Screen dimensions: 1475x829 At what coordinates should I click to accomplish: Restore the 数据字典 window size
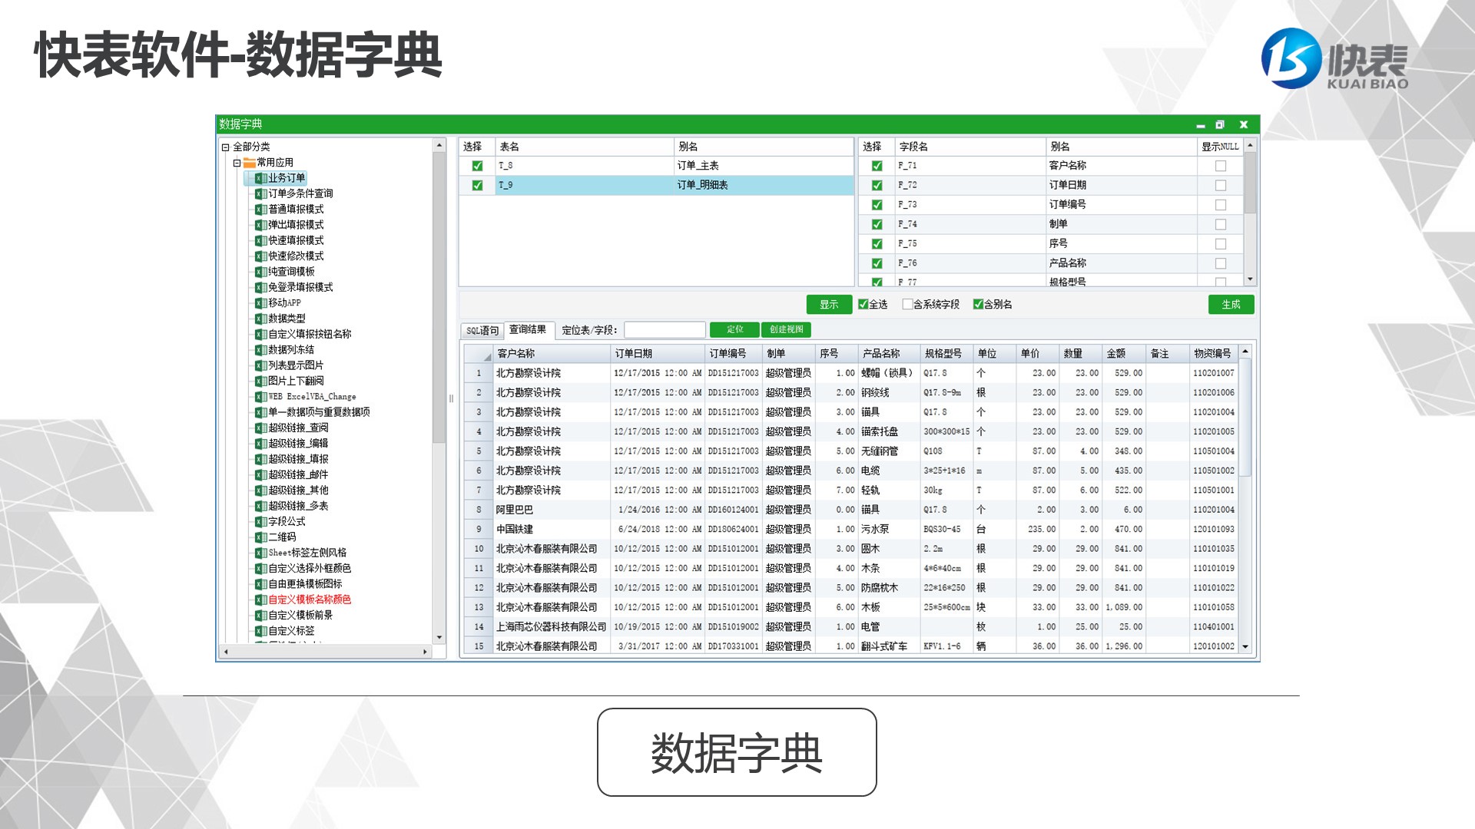1220,124
